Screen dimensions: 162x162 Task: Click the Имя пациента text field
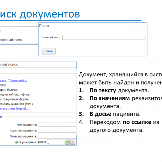pos(57,124)
